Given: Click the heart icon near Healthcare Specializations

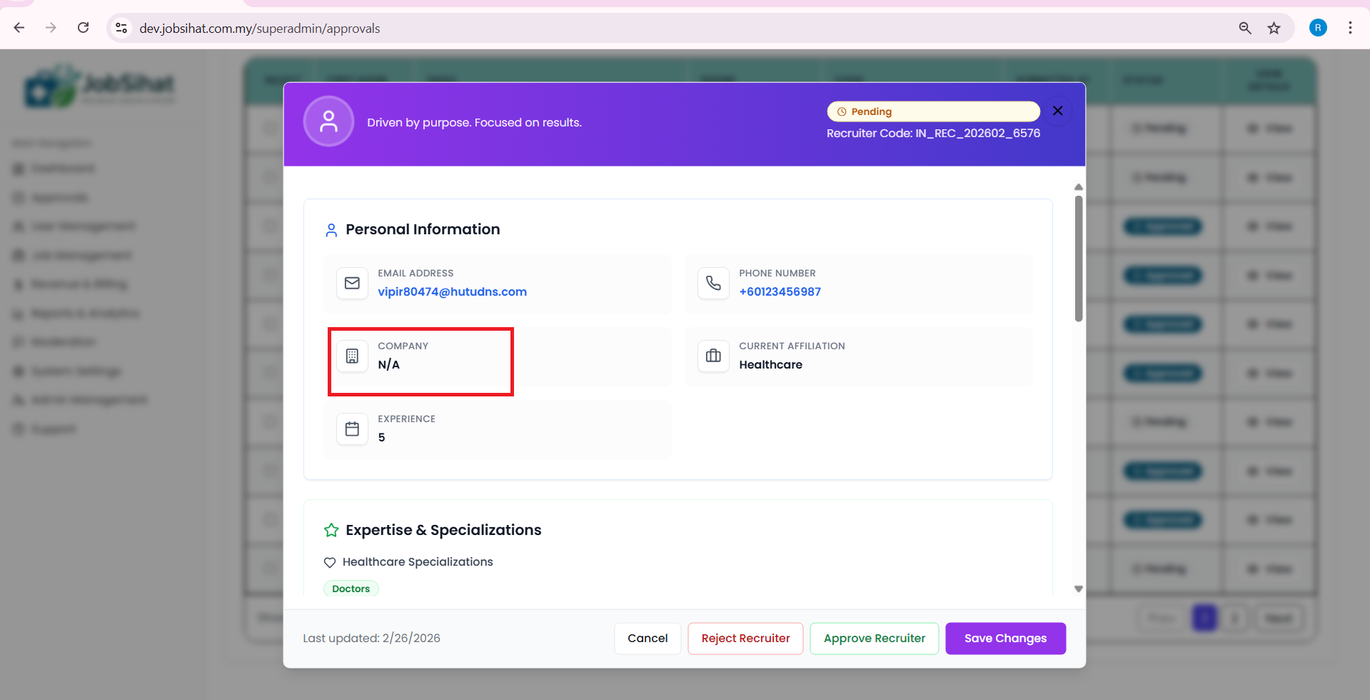Looking at the screenshot, I should click(330, 563).
